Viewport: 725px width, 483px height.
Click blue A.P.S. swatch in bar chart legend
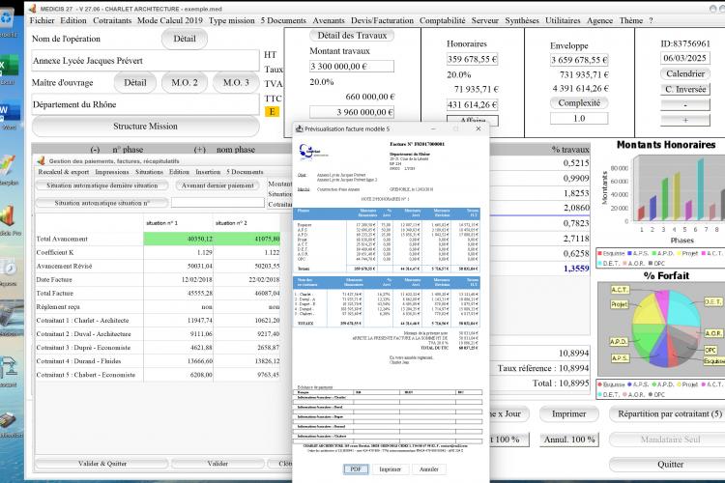629,253
